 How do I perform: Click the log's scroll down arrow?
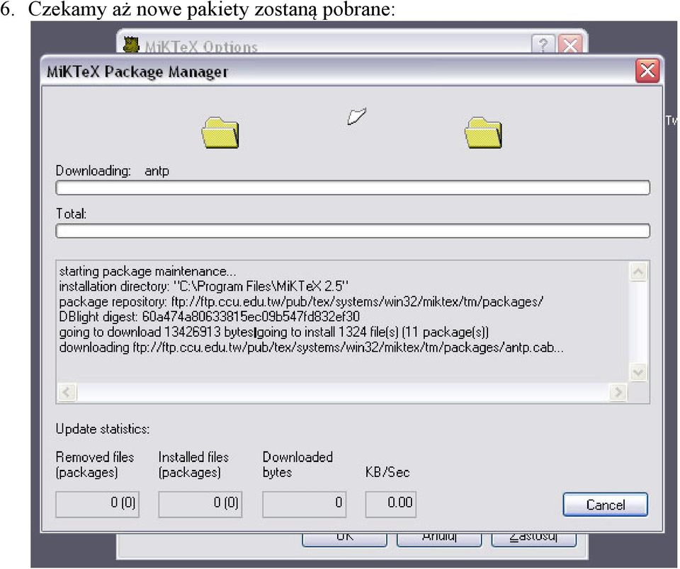(638, 372)
